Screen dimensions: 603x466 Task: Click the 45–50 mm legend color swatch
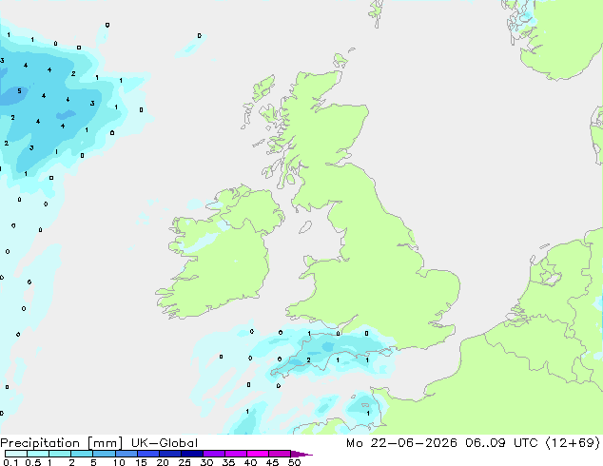[x=280, y=454]
